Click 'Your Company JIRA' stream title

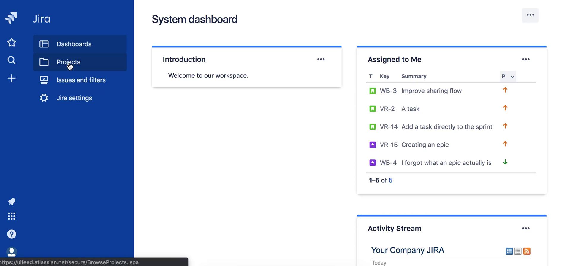(408, 250)
